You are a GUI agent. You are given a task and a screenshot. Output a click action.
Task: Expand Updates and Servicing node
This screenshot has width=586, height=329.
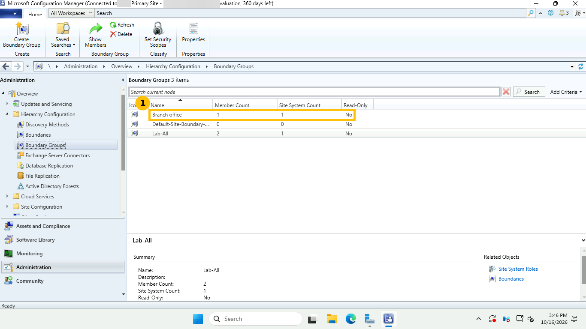point(7,104)
